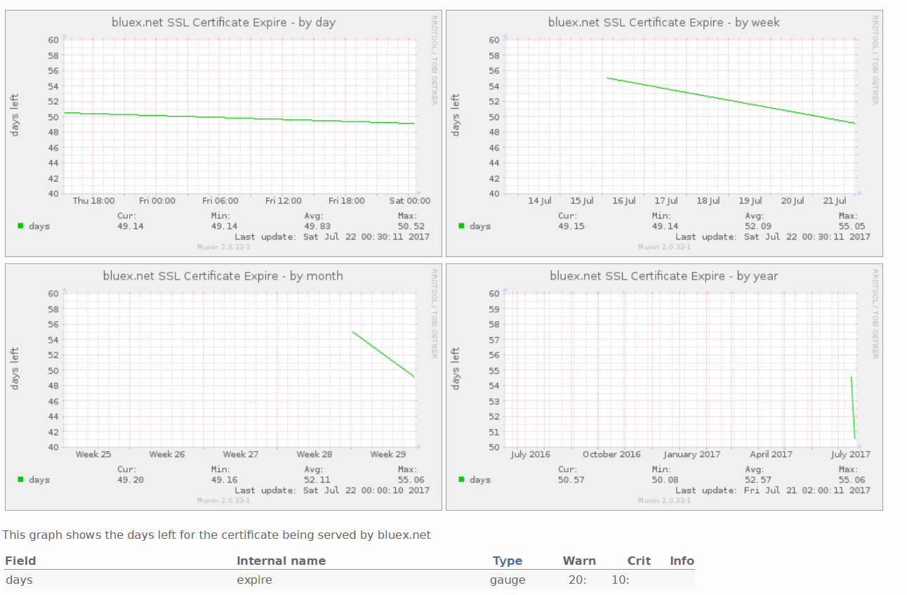Open the 'by year' SSL certificate graph
This screenshot has height=595, width=907.
pyautogui.click(x=663, y=387)
